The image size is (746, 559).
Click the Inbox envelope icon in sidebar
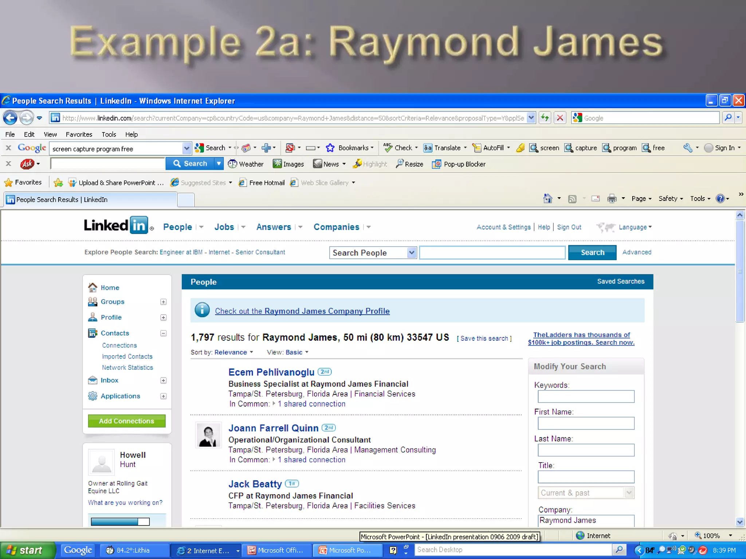[x=93, y=380]
